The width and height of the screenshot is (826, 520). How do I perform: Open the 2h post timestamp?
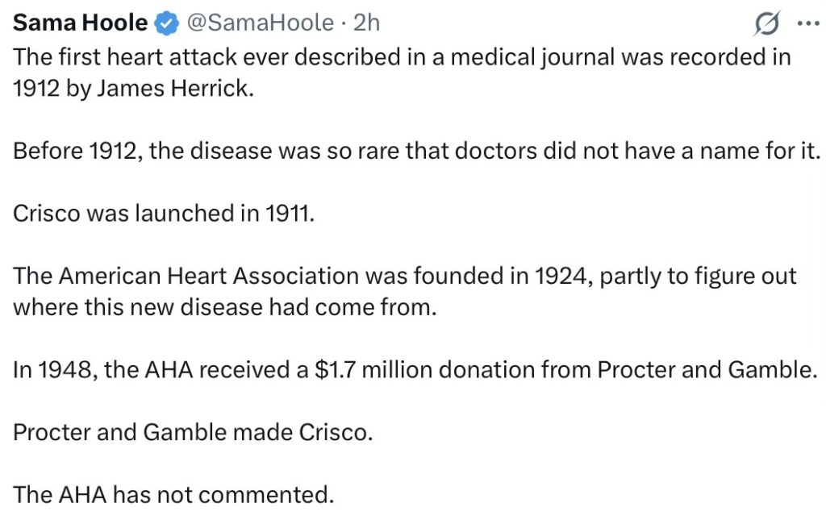[365, 23]
